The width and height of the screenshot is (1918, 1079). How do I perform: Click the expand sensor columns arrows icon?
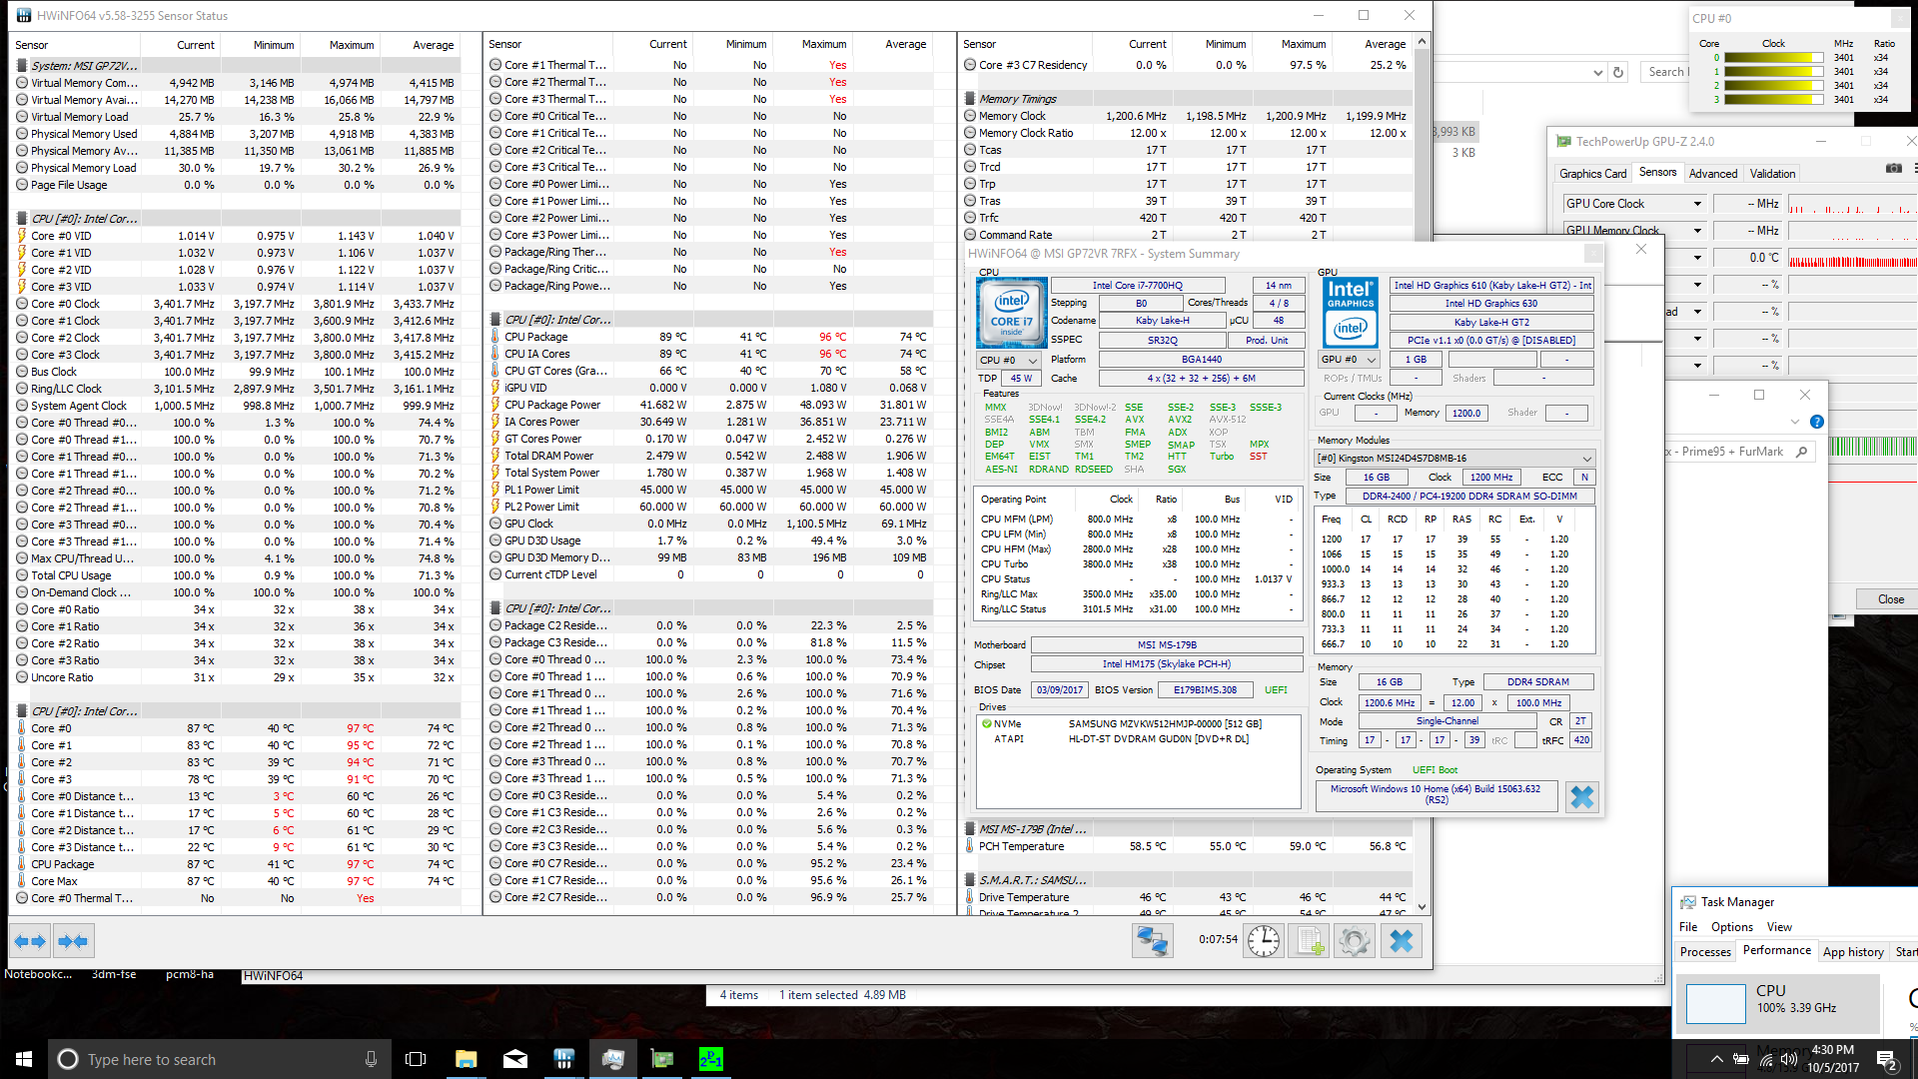pyautogui.click(x=30, y=941)
